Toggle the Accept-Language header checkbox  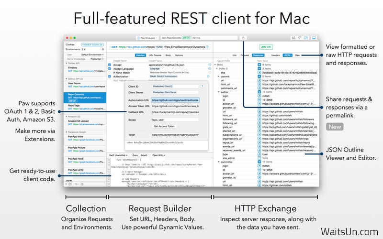coord(110,69)
